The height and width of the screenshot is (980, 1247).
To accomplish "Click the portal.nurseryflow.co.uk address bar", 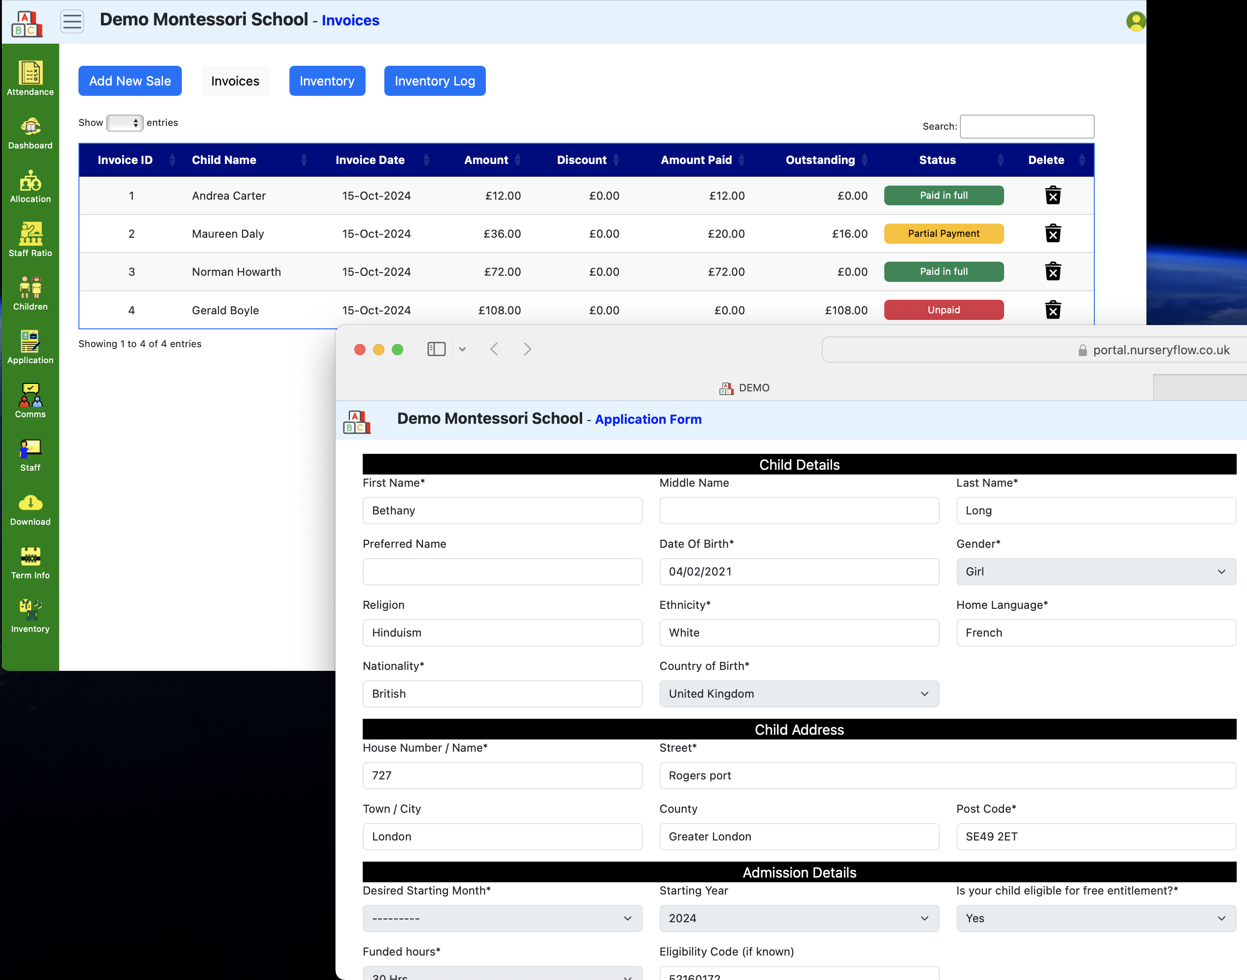I will click(x=1034, y=350).
